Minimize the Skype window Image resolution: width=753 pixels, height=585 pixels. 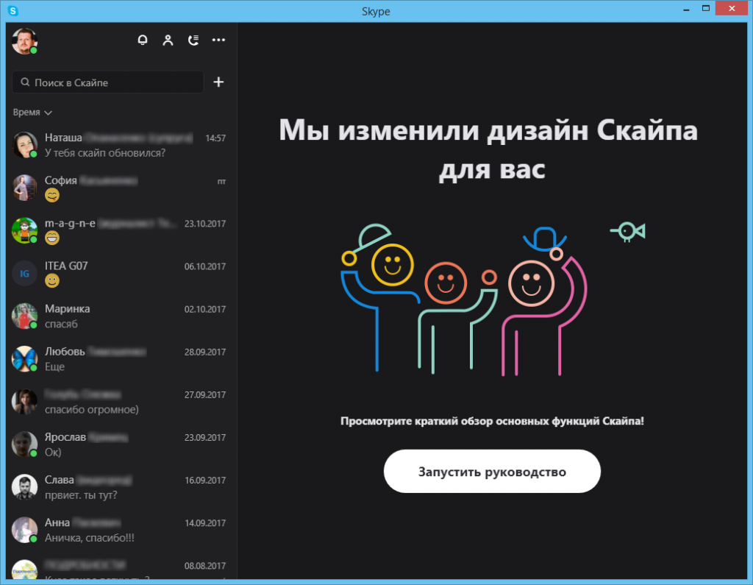tap(686, 9)
